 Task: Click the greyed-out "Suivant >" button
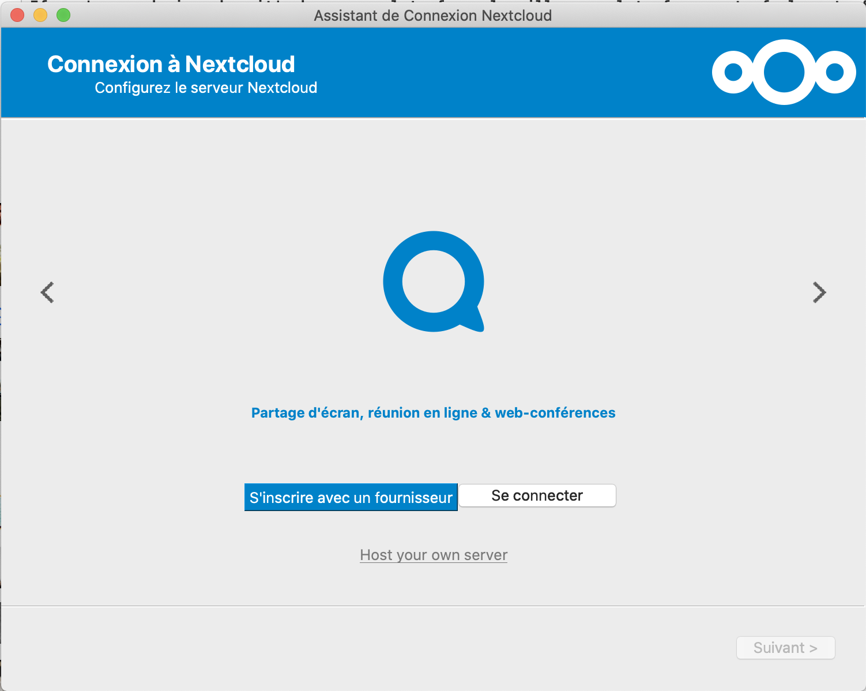tap(785, 648)
